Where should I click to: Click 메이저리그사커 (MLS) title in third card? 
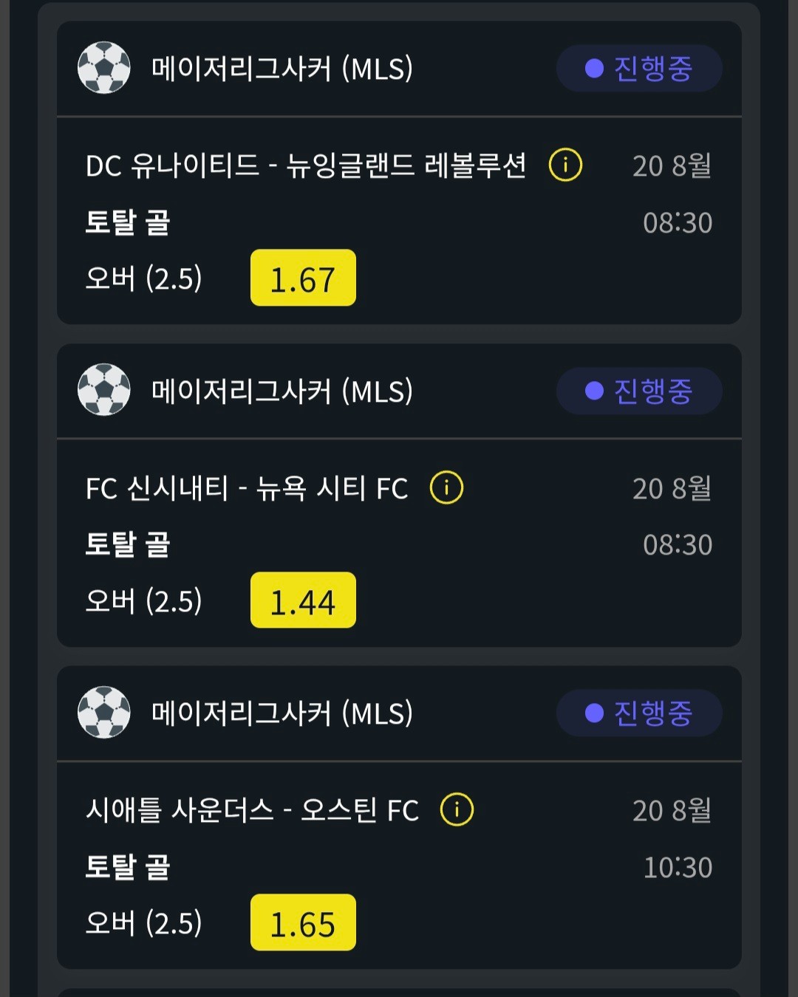tap(282, 713)
